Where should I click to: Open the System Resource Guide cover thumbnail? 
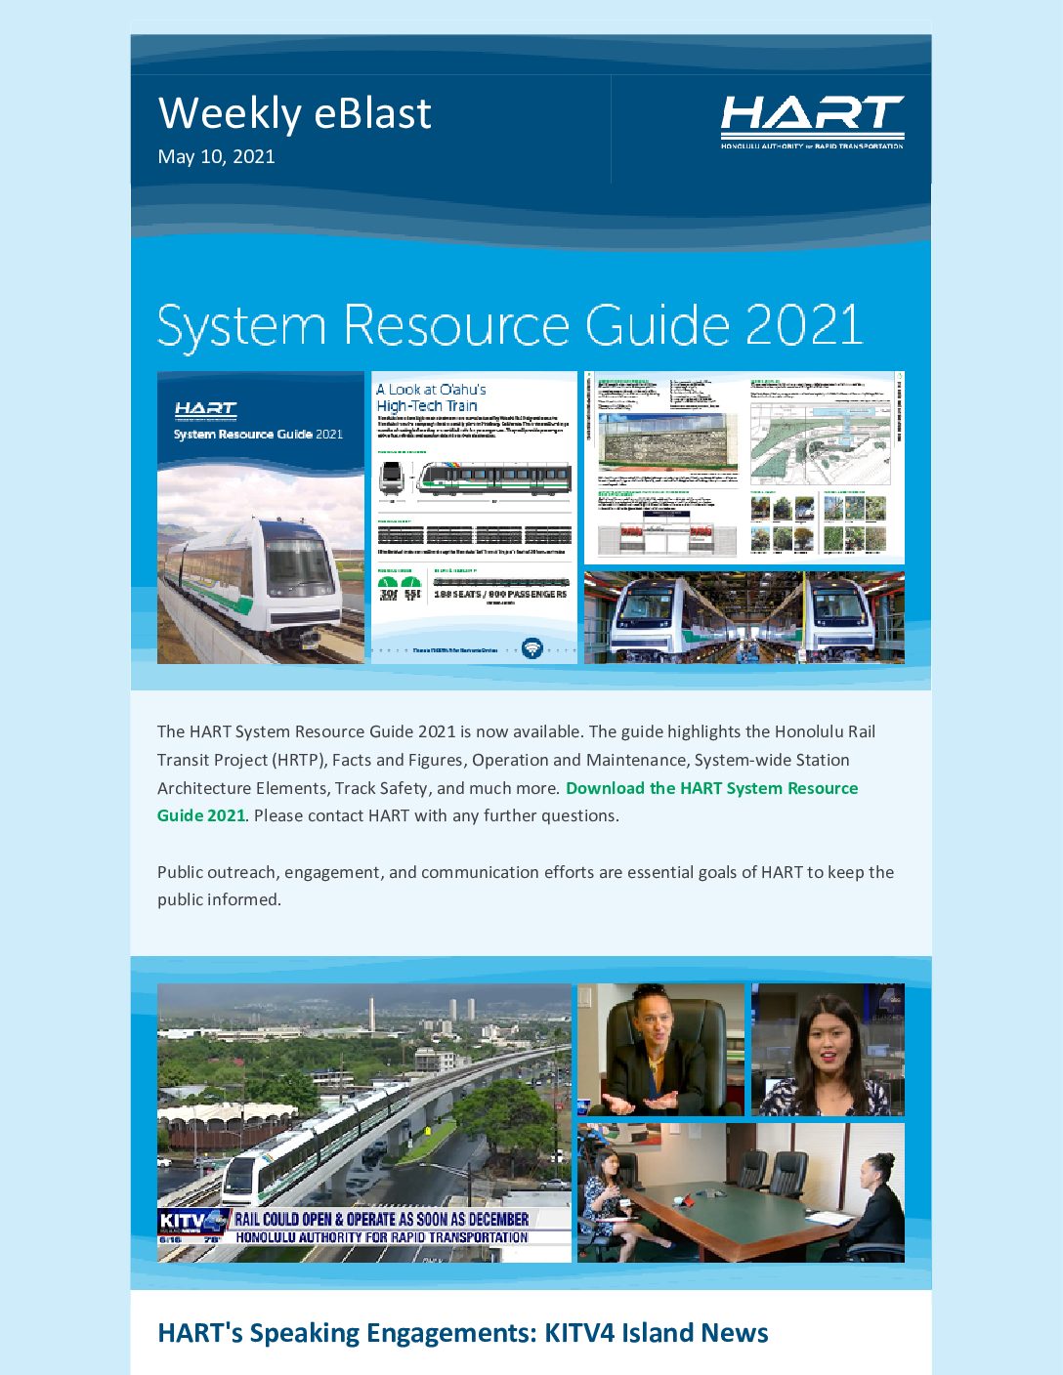coord(261,518)
